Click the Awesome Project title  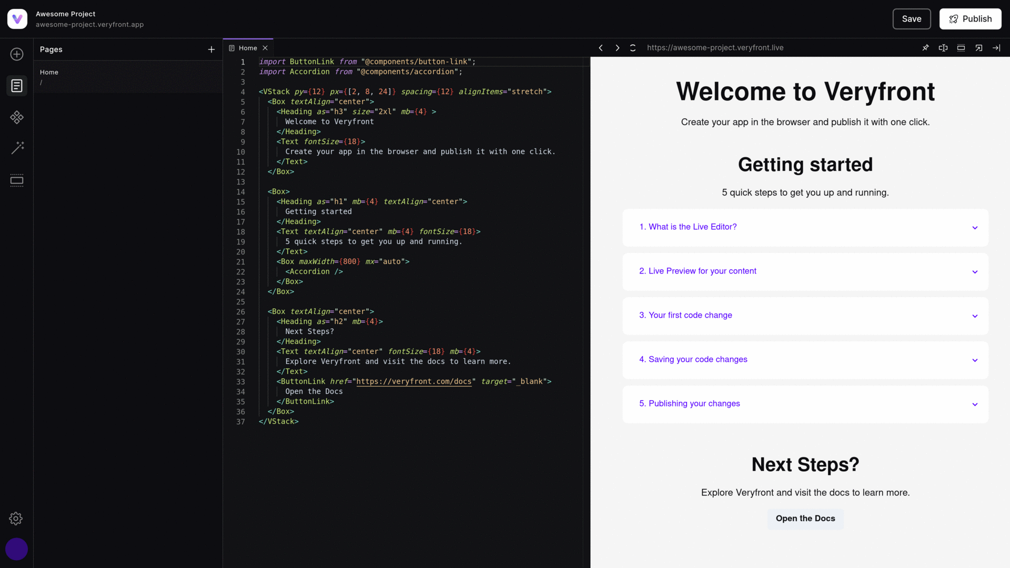[65, 14]
